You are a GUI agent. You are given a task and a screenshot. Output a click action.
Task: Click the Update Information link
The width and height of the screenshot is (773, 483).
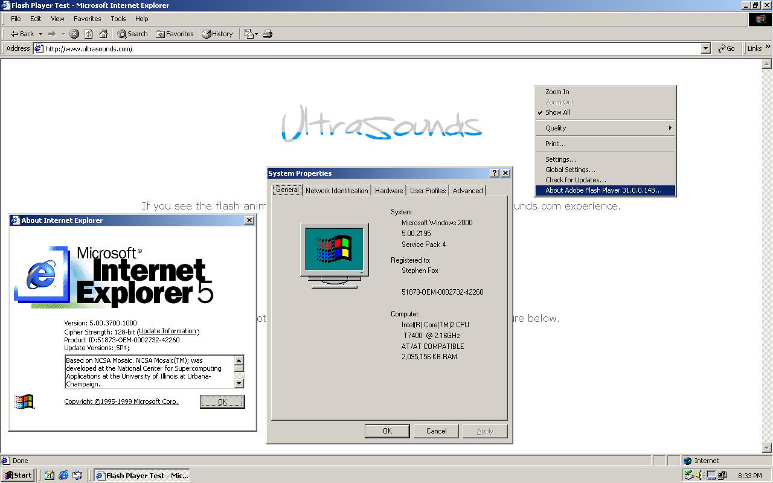pos(168,331)
